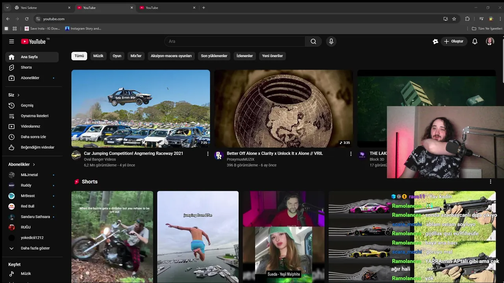Open Better Off Alone video title
The width and height of the screenshot is (504, 283).
[x=275, y=153]
